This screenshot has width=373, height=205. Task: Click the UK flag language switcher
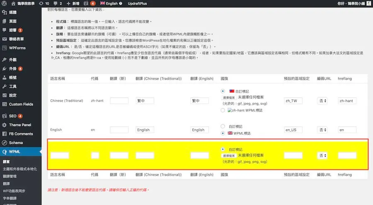(x=102, y=3)
